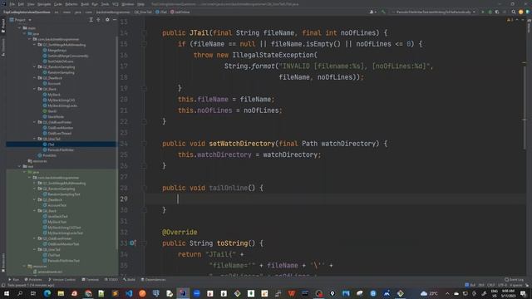
Task: Collapse the Q4_Stack package
Action: click(35, 89)
